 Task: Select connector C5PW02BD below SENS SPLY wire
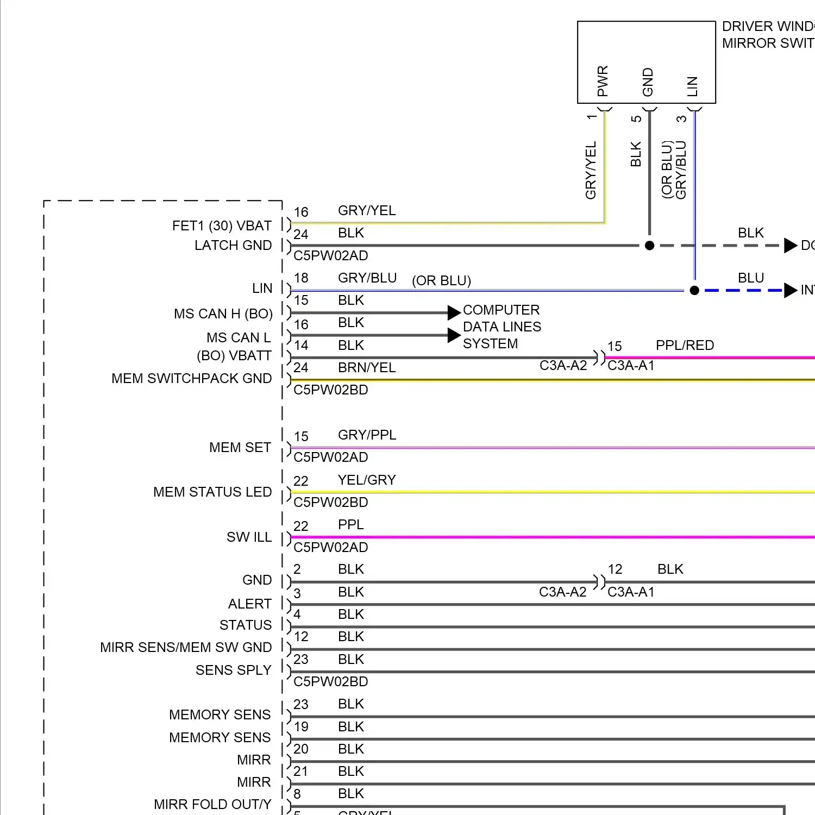(330, 681)
